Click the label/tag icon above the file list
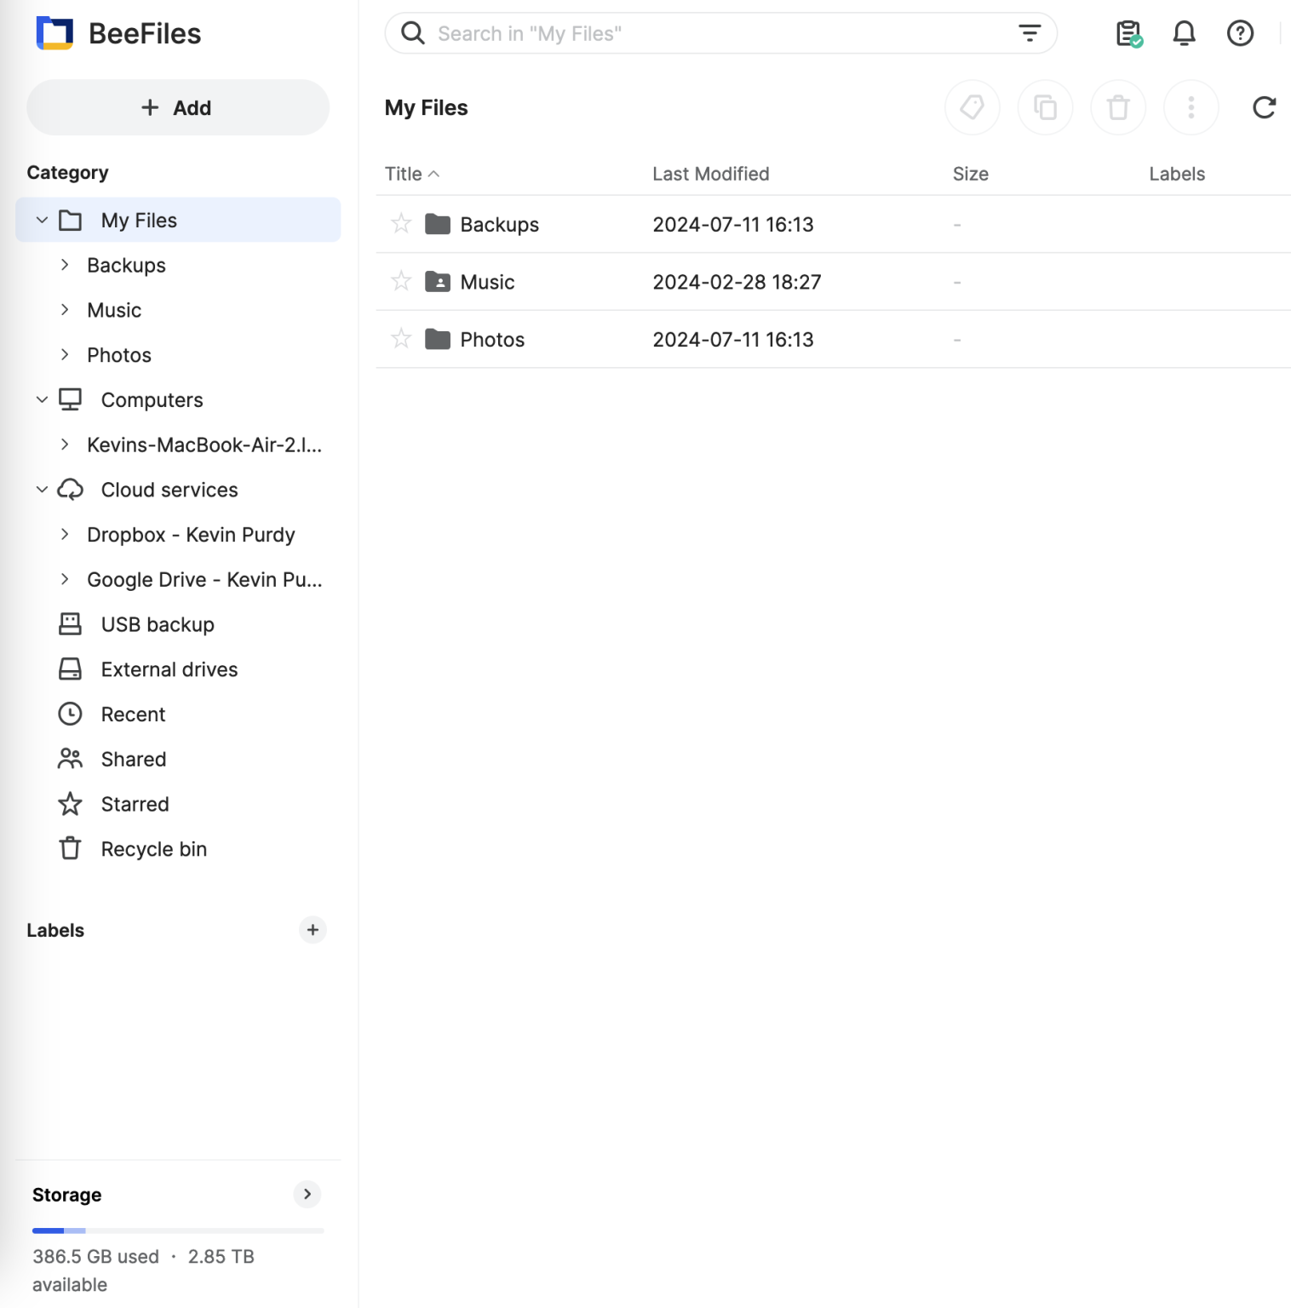The width and height of the screenshot is (1291, 1308). (972, 107)
